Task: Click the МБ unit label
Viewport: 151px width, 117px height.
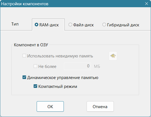Action: (x=97, y=67)
